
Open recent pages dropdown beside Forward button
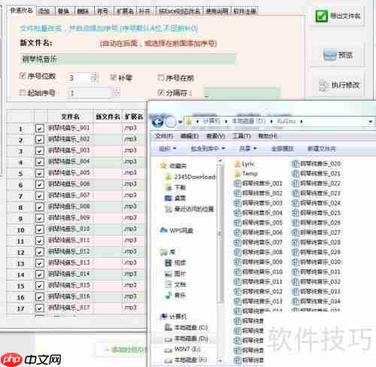[180, 122]
